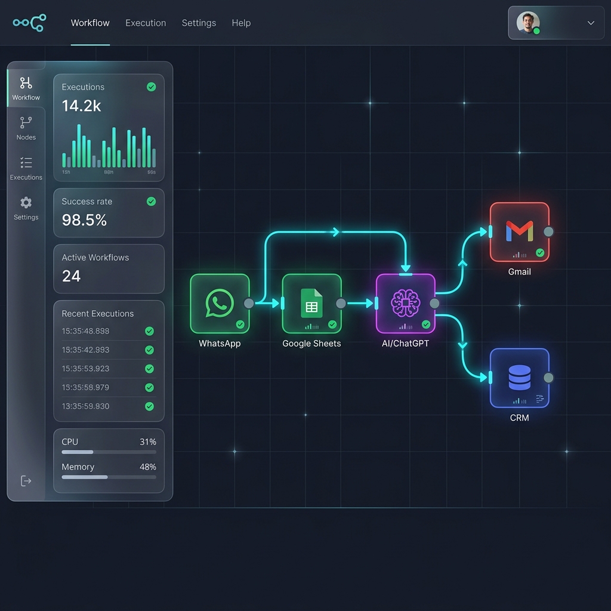Select the WhatsApp node

click(x=220, y=304)
